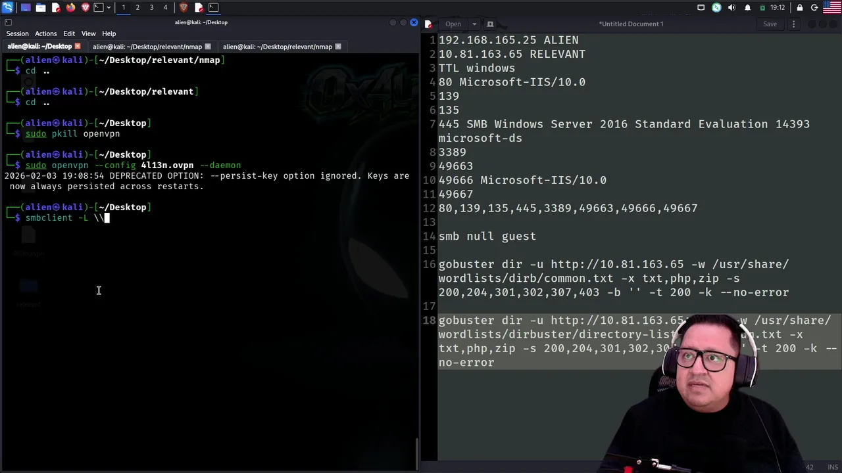This screenshot has width=842, height=473.
Task: Click the new tab icon beside Open
Action: click(x=490, y=24)
